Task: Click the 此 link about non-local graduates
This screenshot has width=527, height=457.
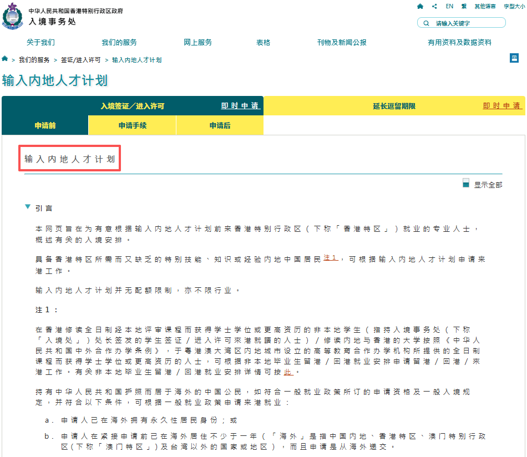Action: (288, 372)
